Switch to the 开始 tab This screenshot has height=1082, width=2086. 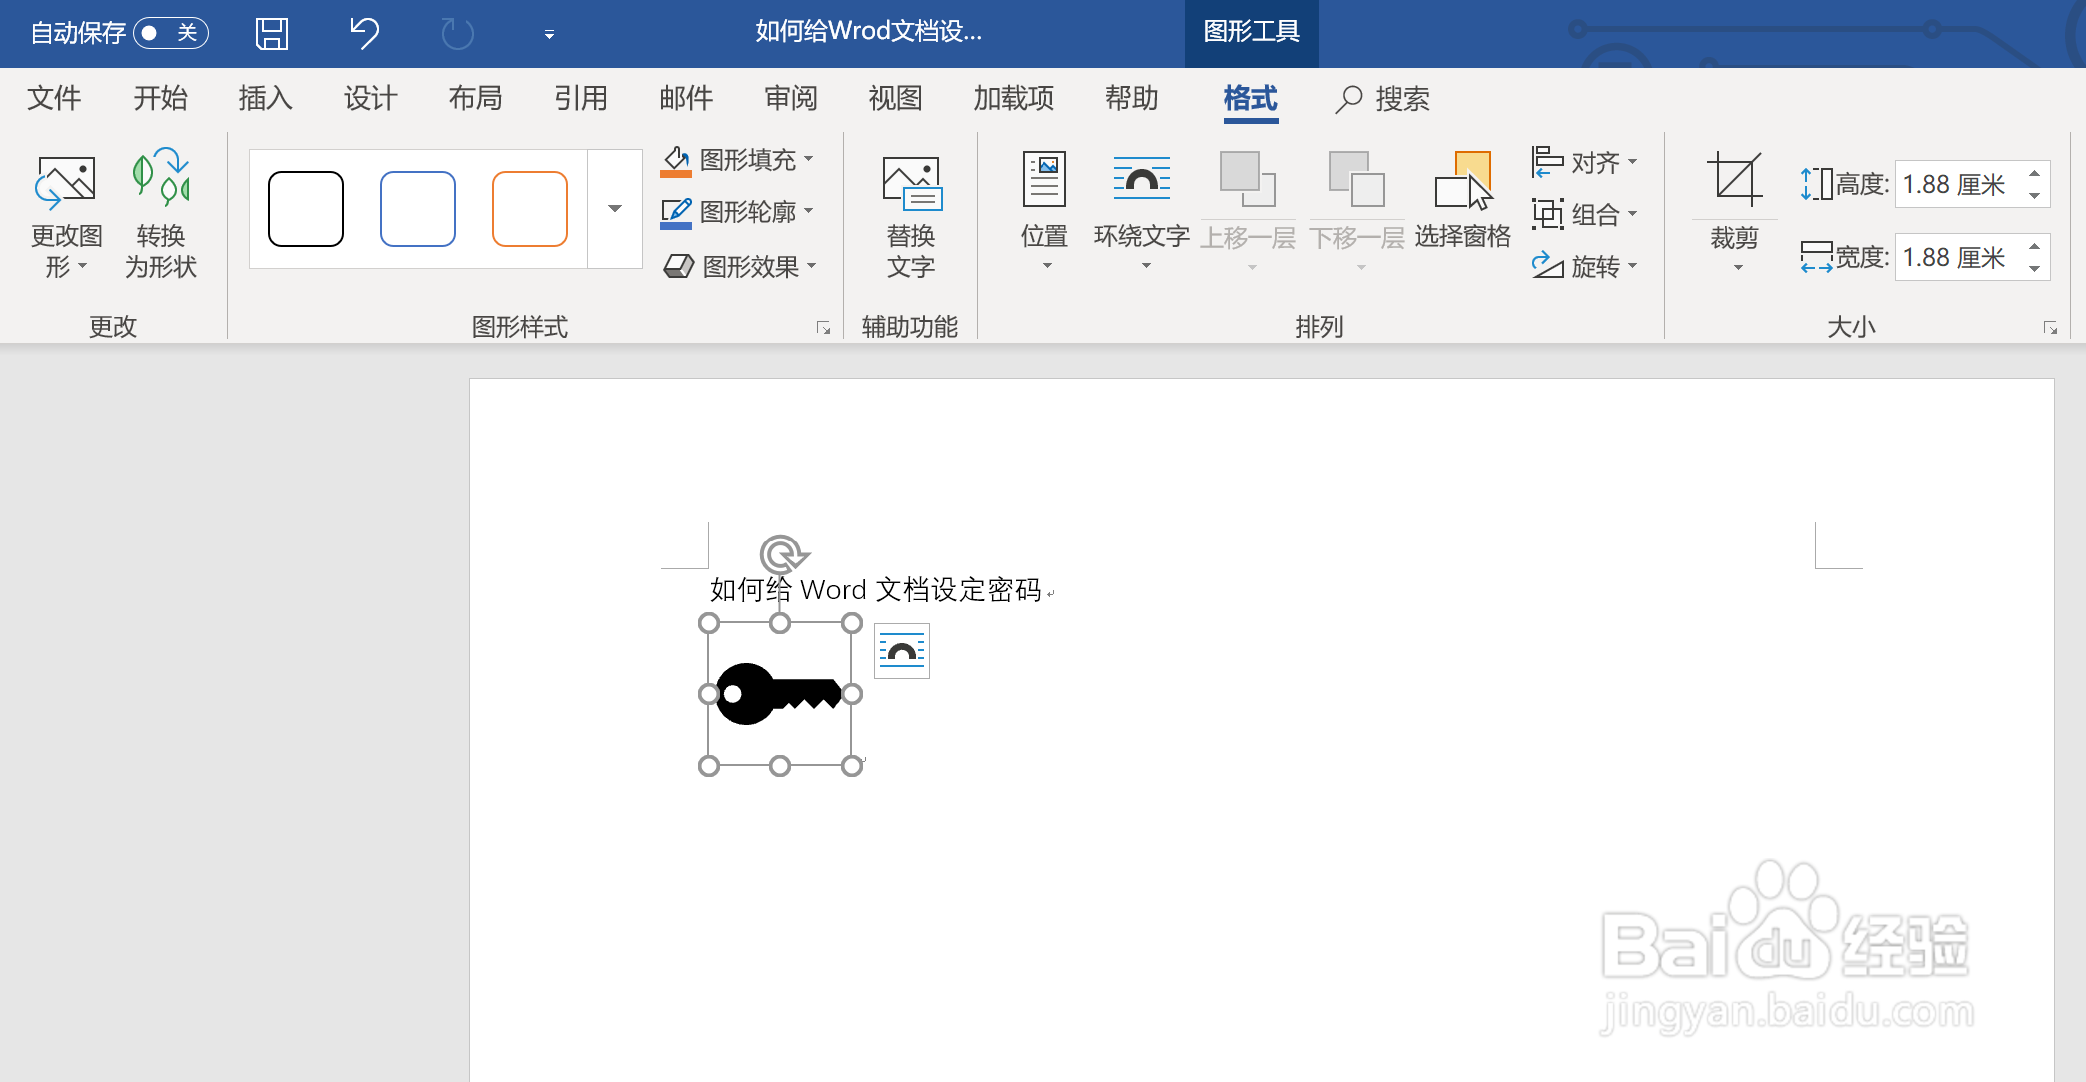coord(160,98)
